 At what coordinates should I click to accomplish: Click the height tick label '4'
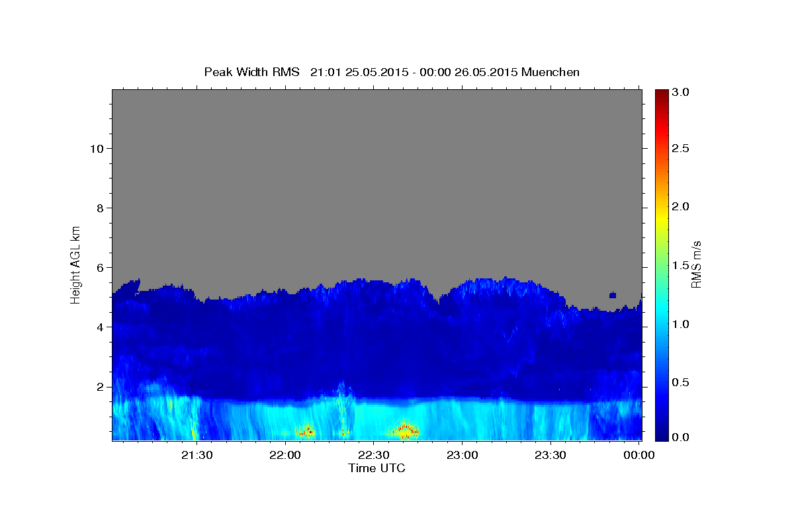[x=99, y=327]
